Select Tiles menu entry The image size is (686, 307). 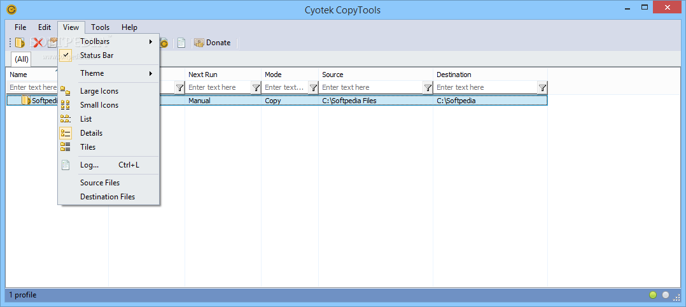109,147
